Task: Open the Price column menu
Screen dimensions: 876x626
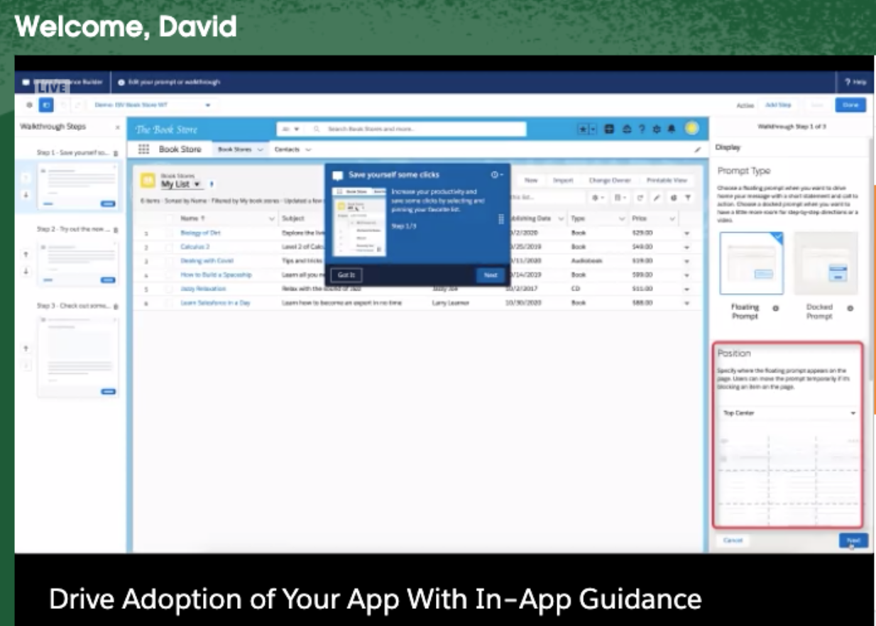Action: [672, 219]
